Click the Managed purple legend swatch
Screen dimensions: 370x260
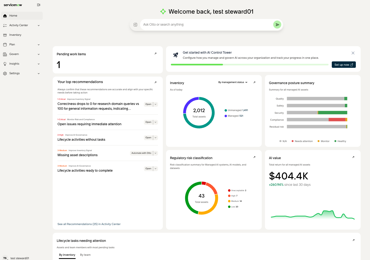coord(226,116)
